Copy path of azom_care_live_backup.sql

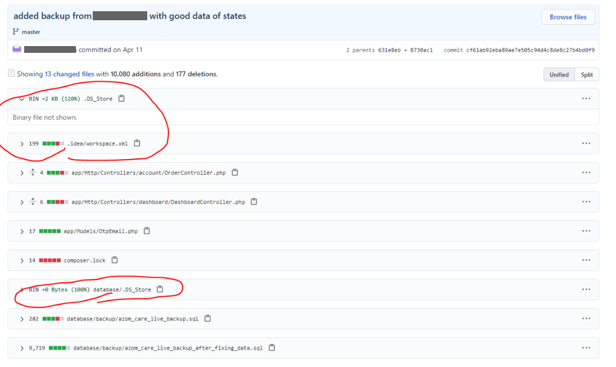tap(207, 318)
